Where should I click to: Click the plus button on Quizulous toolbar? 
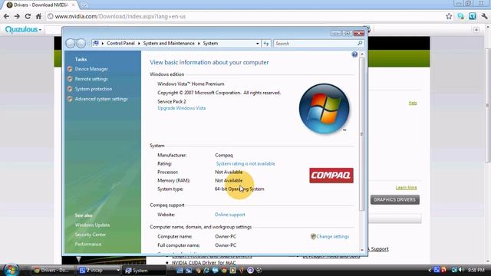tap(476, 30)
